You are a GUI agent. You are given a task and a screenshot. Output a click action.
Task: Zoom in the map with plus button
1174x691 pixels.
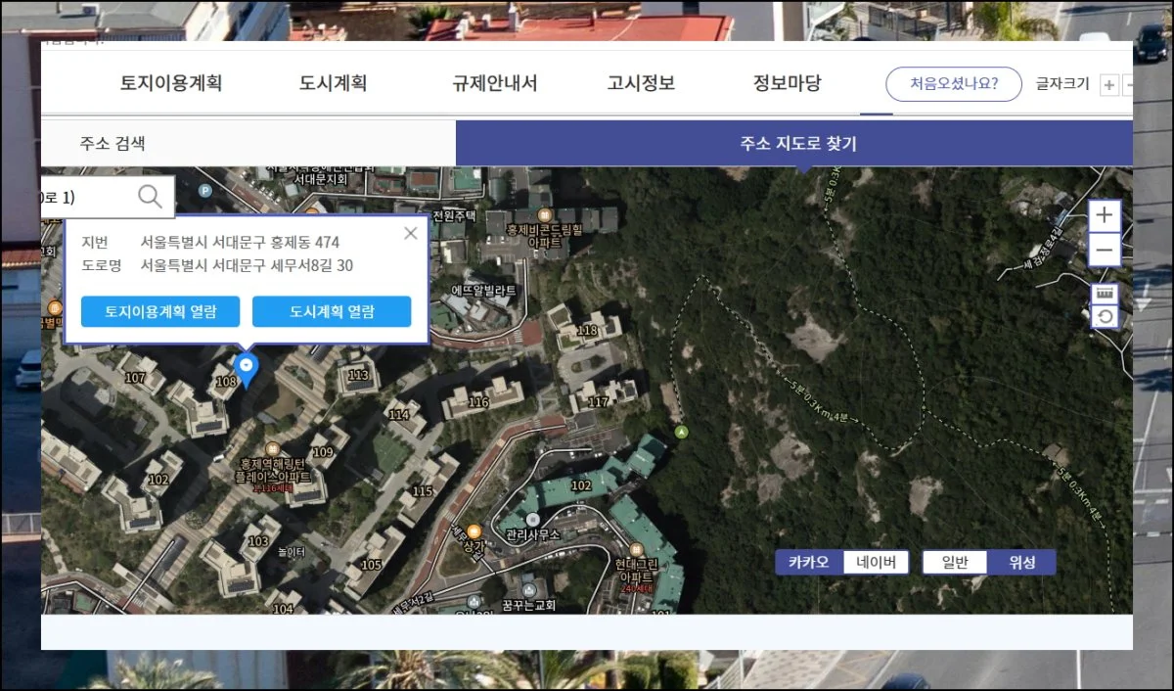tap(1105, 215)
